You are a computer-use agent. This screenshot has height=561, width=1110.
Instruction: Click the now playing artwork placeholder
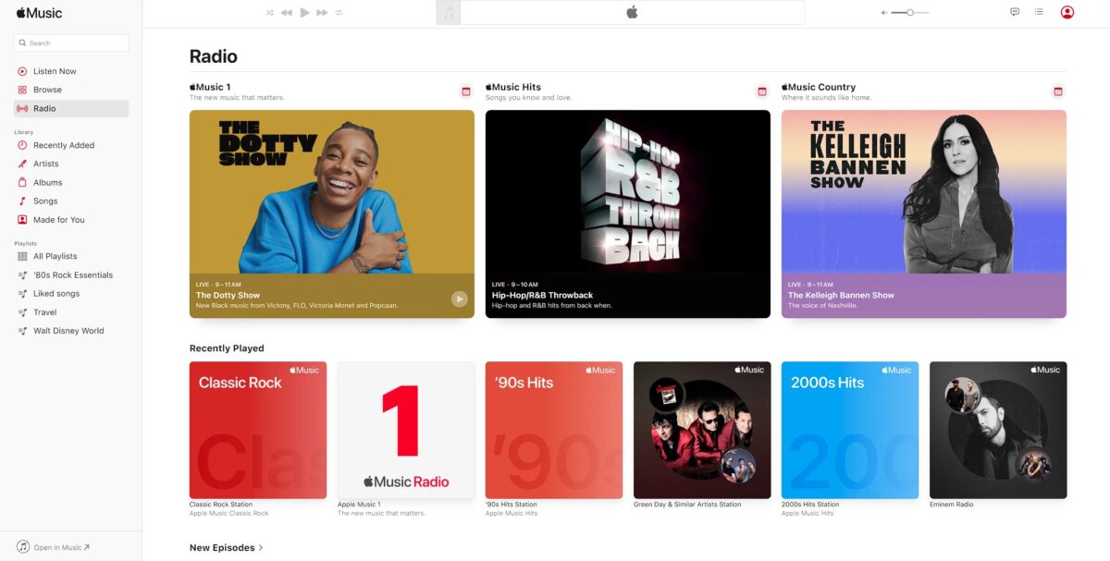coord(449,12)
